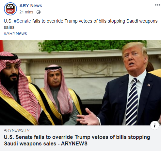Follow the #Senate hashtag

[23, 21]
